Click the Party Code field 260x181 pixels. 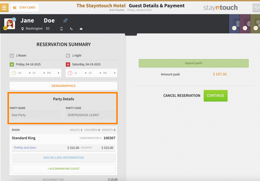click(91, 115)
